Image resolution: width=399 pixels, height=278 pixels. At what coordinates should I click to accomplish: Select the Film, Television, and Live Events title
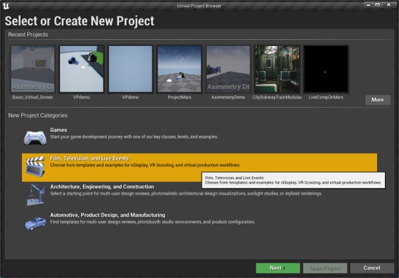(x=89, y=158)
